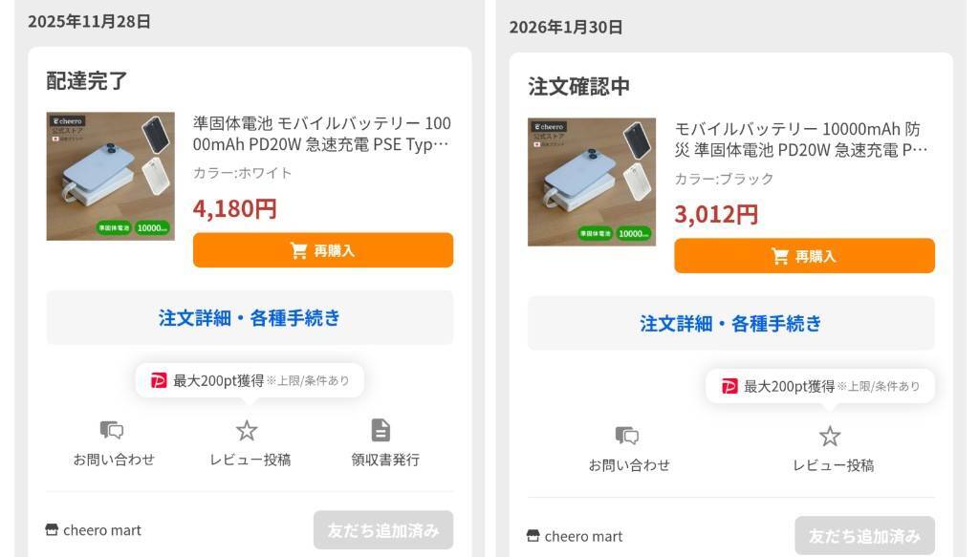979x557 pixels.
Task: Click the 領収書発行 label text
Action: click(x=385, y=460)
